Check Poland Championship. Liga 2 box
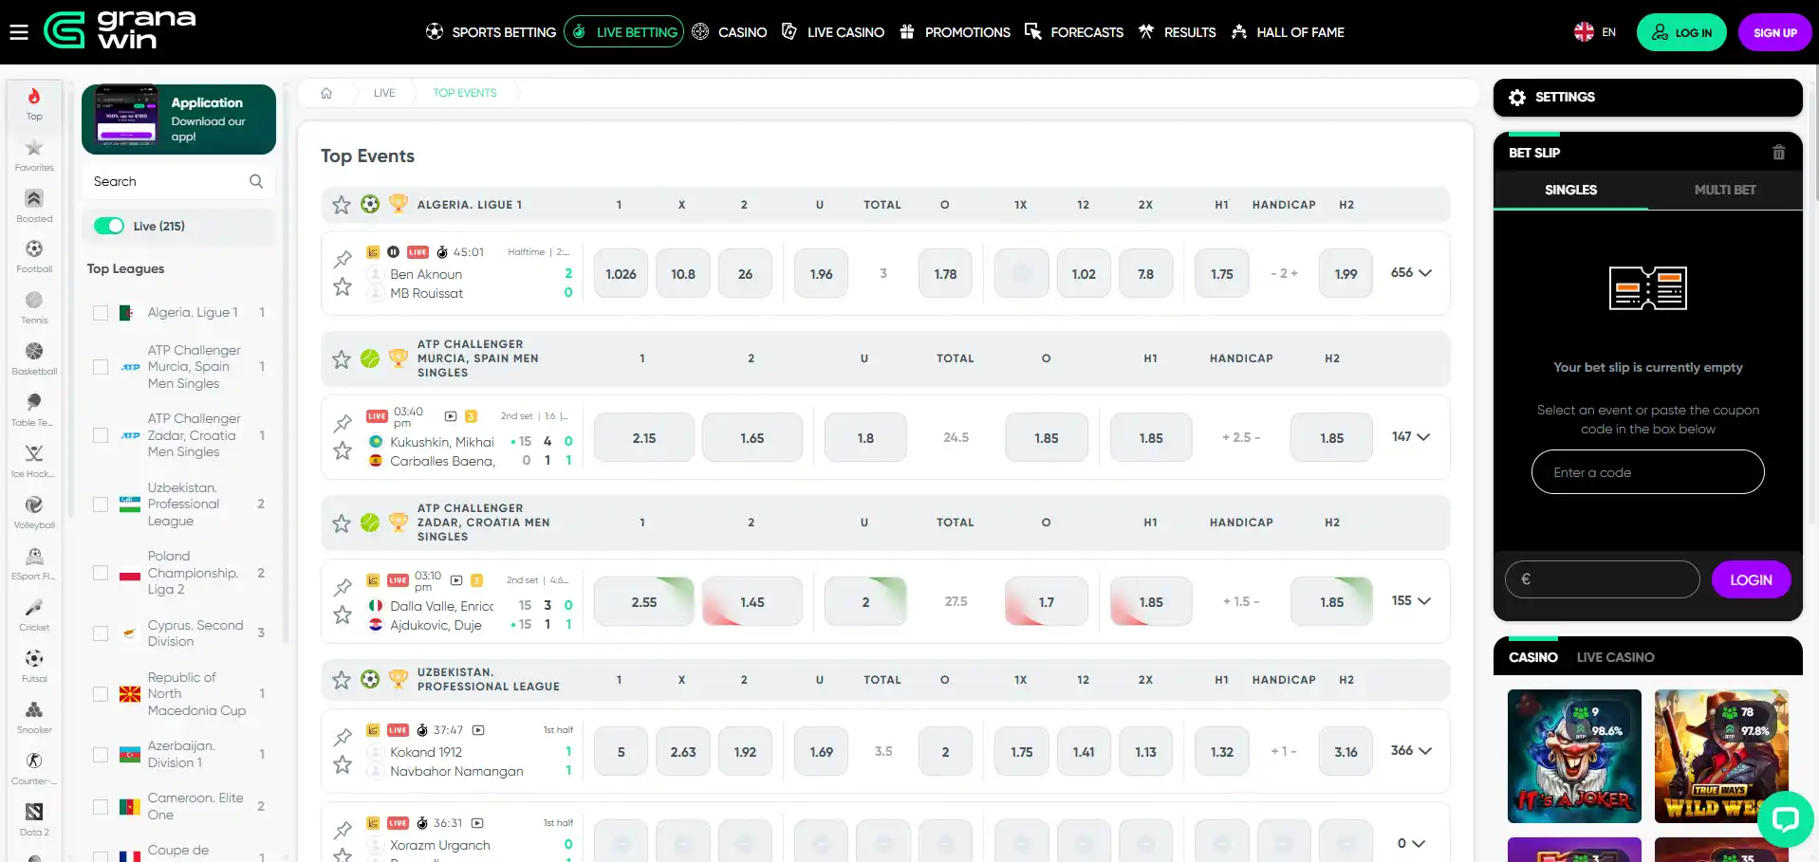This screenshot has width=1819, height=862. pos(101,573)
